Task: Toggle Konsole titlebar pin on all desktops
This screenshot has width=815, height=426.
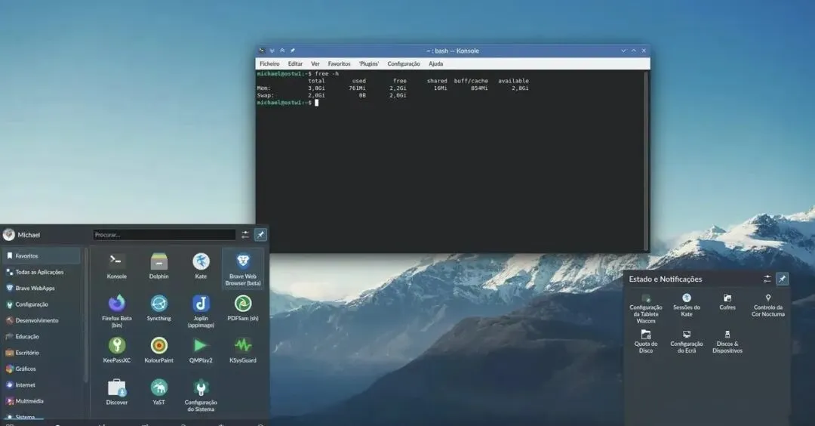Action: [x=292, y=51]
